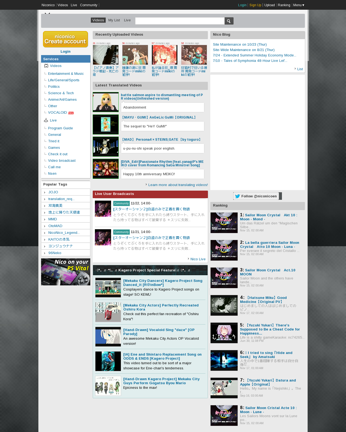Open the Live icon in Services

point(46,120)
